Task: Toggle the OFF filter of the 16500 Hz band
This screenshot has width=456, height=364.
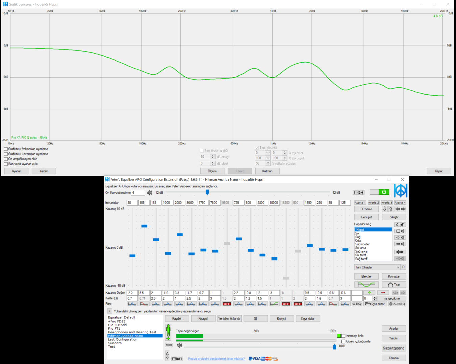Action: coord(286,304)
